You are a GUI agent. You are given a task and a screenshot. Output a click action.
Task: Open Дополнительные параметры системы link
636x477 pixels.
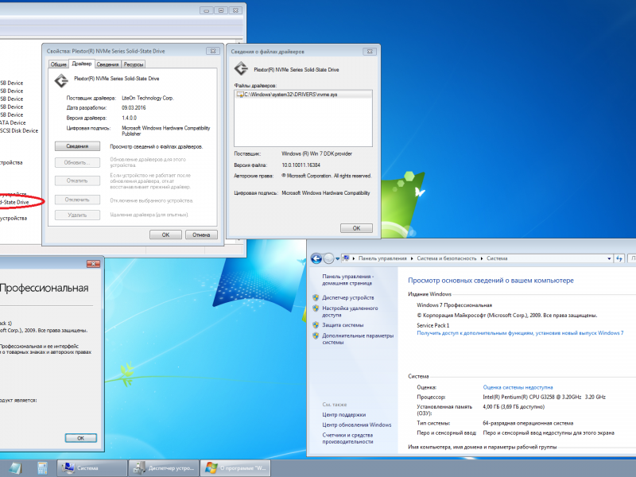click(358, 339)
